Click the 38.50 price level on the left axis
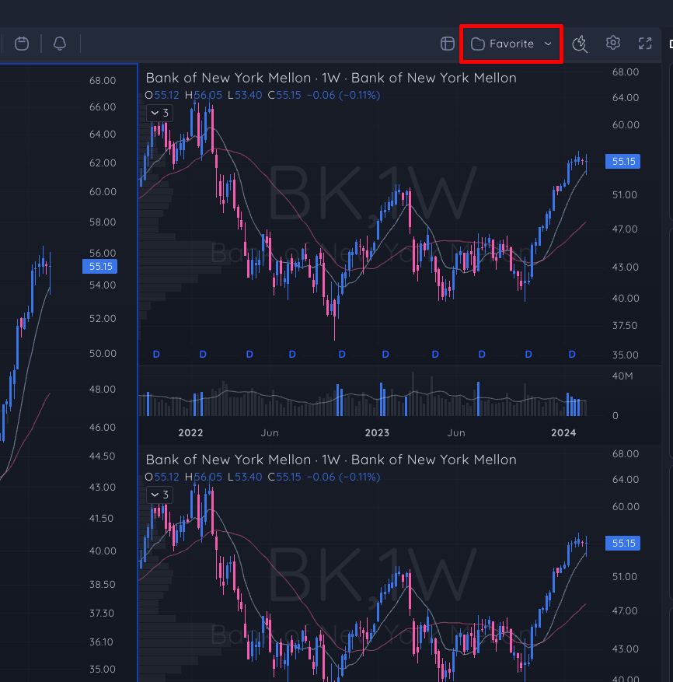The height and width of the screenshot is (682, 673). [x=103, y=585]
